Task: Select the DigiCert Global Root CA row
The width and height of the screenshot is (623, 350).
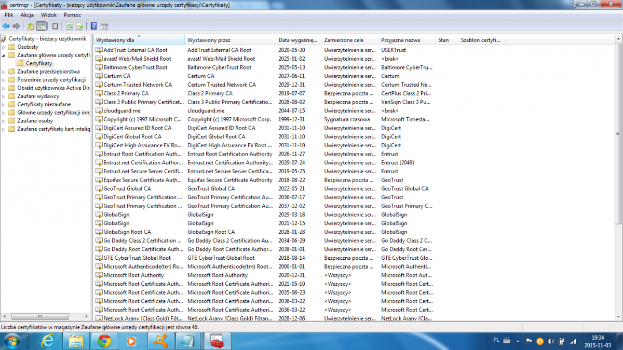Action: click(x=354, y=137)
